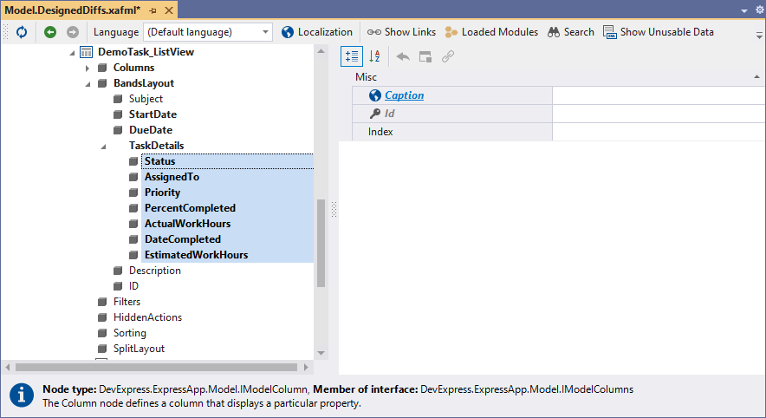Open the document list dropdown arrow

tap(744, 10)
